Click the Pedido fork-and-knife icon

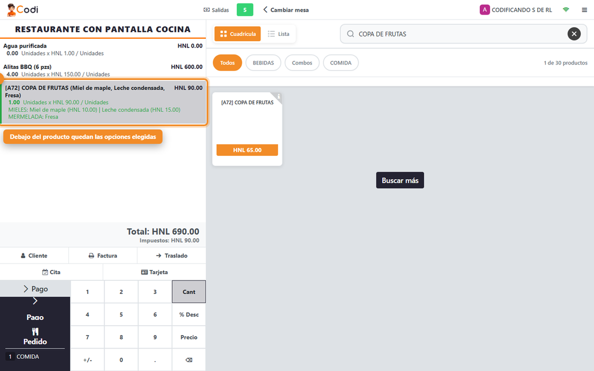click(x=35, y=332)
